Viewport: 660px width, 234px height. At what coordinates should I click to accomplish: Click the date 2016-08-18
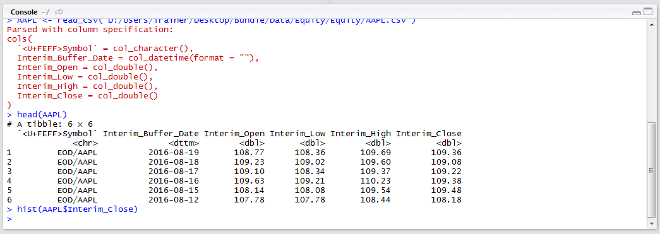pos(174,161)
